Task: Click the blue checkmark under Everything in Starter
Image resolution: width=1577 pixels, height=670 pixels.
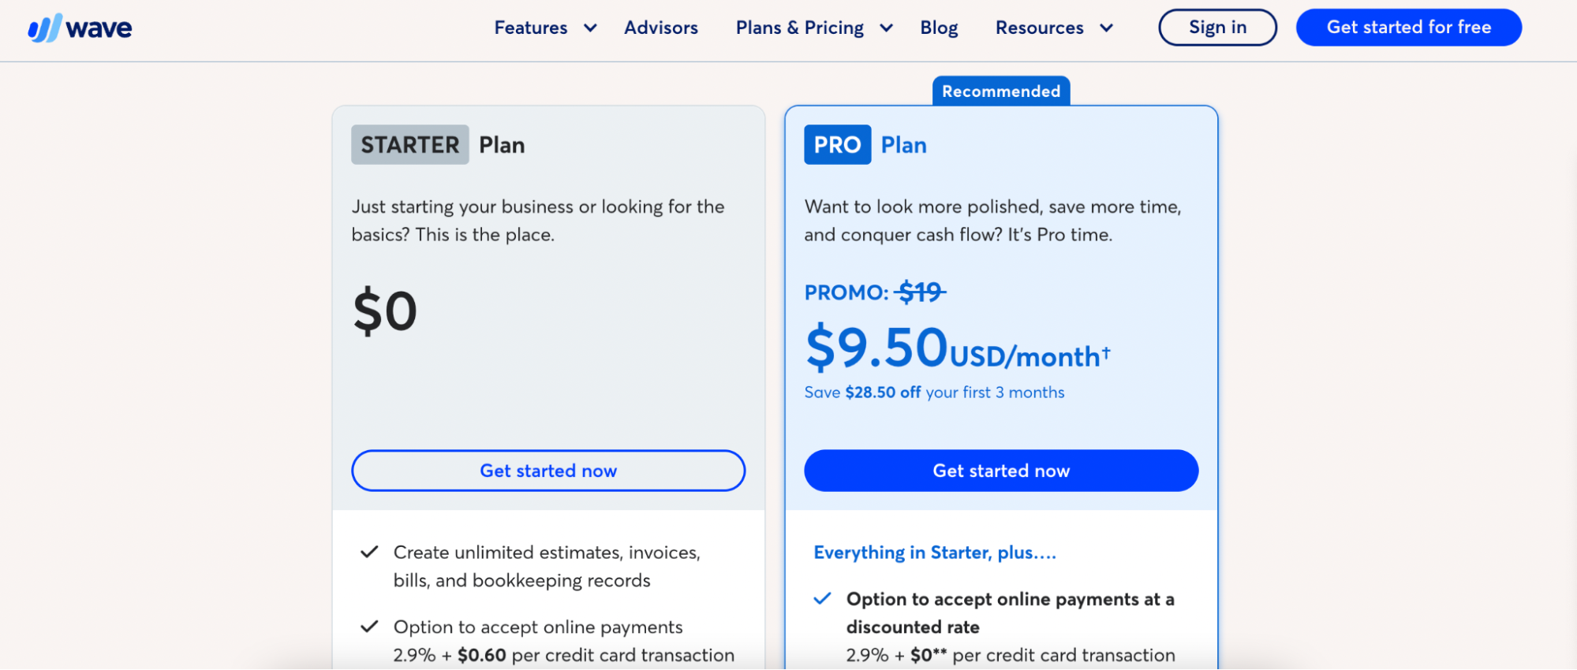Action: tap(822, 598)
